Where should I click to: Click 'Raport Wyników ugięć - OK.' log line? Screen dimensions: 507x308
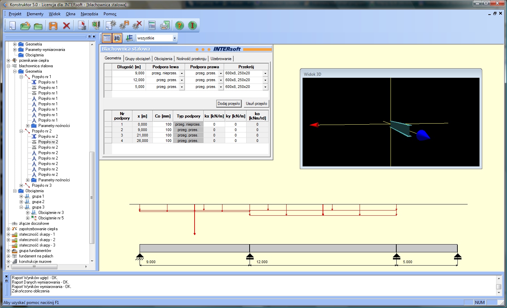tap(35, 278)
